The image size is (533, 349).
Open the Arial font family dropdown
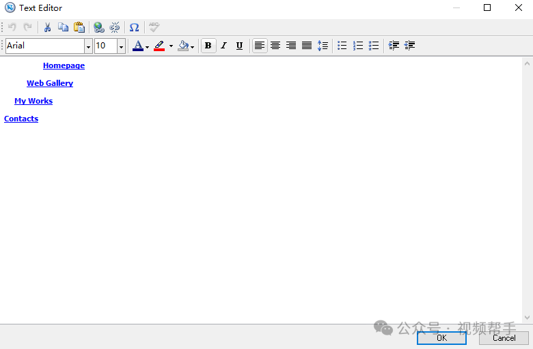coord(88,46)
